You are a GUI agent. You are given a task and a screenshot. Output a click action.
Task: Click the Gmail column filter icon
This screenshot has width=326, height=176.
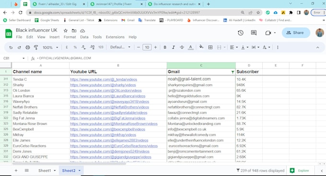(233, 72)
